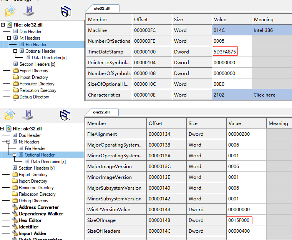Select the NumberOfSections value 0005

point(232,41)
